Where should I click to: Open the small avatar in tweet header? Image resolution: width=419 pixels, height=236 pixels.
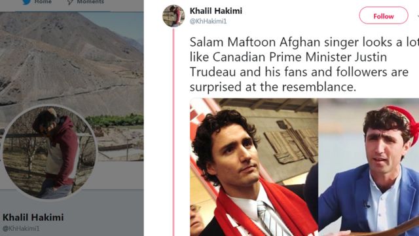[x=173, y=16]
